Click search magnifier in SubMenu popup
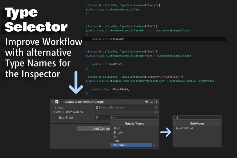This screenshot has height=158, width=237. [176, 118]
